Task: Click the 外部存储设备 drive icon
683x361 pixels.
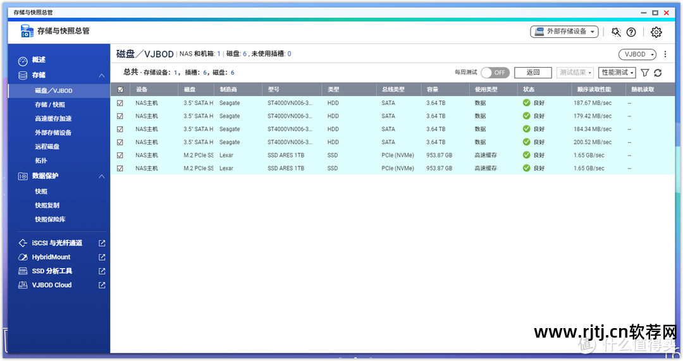Action: click(539, 32)
